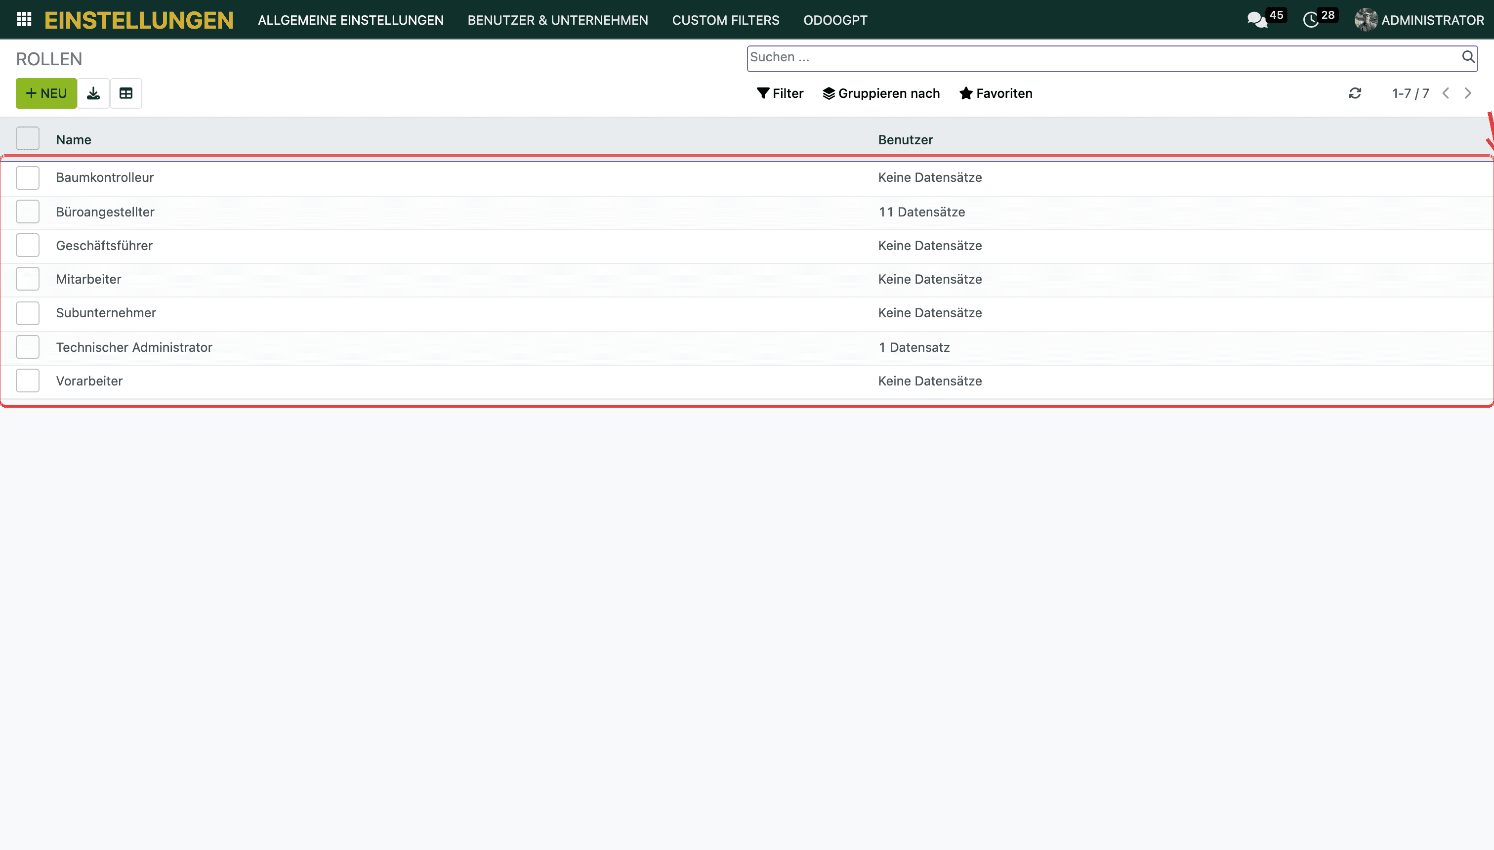This screenshot has height=850, width=1494.
Task: Open the conversations chat icon
Action: tap(1257, 20)
